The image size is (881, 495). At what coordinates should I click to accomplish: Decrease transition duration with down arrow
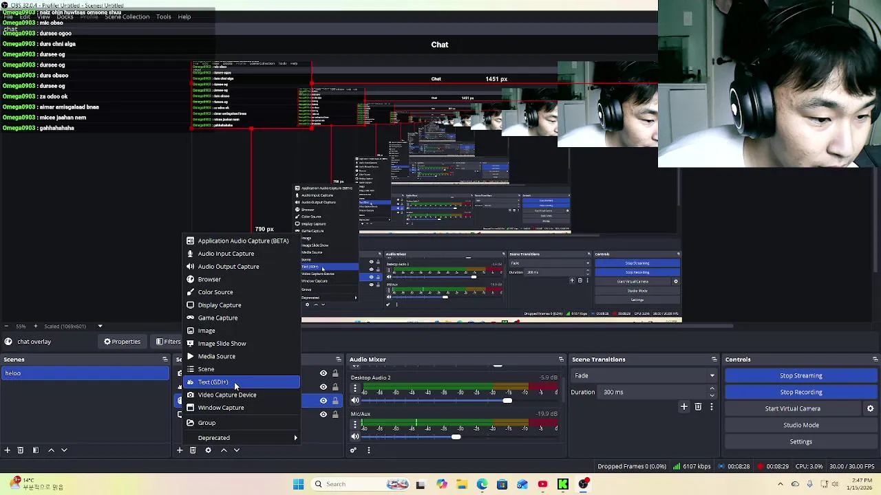(712, 395)
